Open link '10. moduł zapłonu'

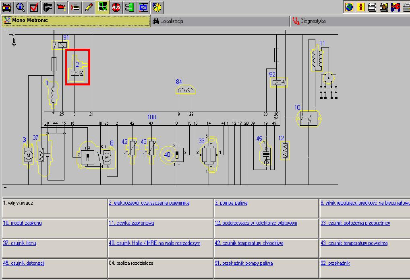click(x=22, y=223)
